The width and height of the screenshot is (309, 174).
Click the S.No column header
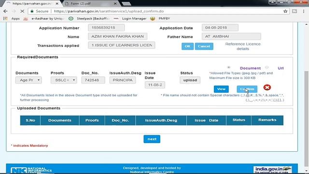click(x=30, y=120)
